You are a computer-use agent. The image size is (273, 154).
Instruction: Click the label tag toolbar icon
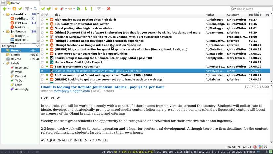pyautogui.click(x=62, y=9)
